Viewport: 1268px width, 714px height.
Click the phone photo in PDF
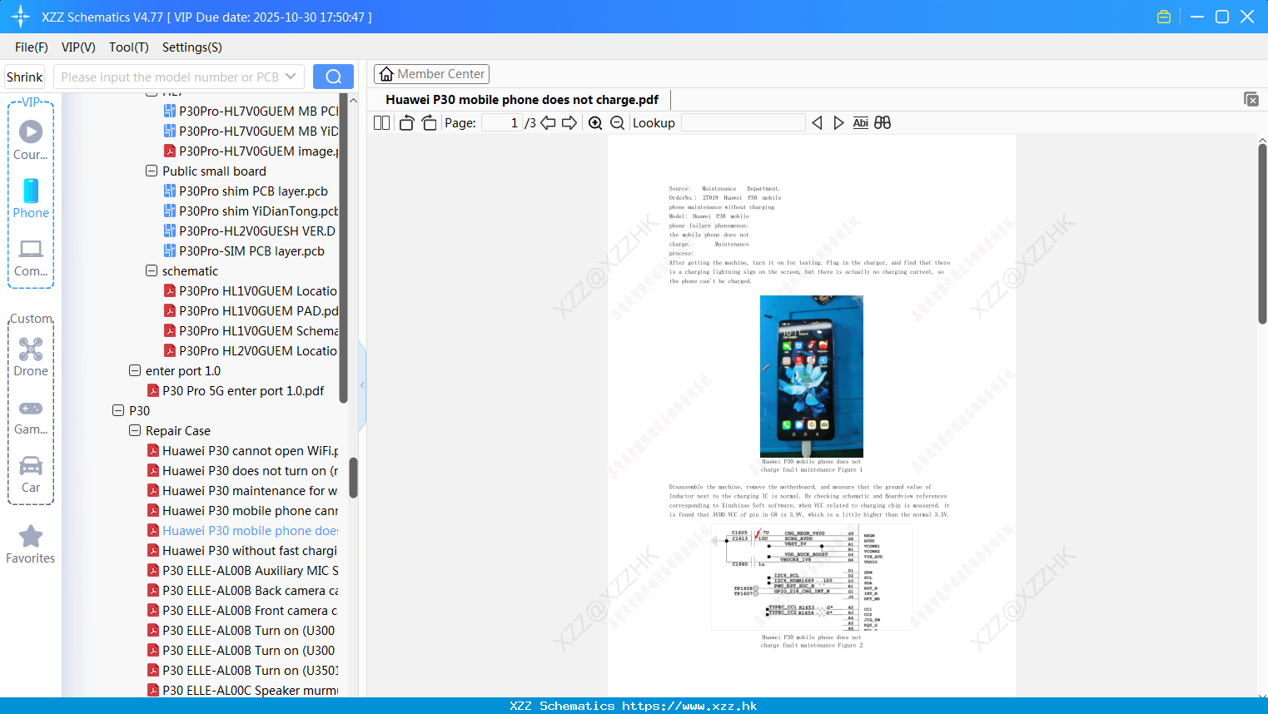click(x=812, y=376)
